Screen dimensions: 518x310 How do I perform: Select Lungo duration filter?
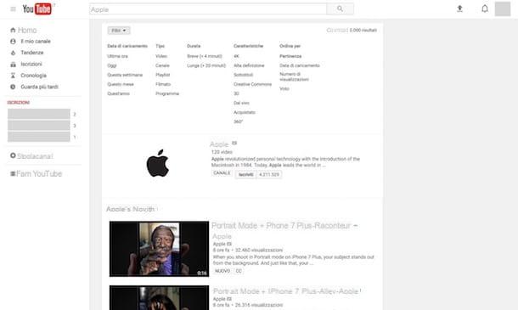(x=206, y=65)
